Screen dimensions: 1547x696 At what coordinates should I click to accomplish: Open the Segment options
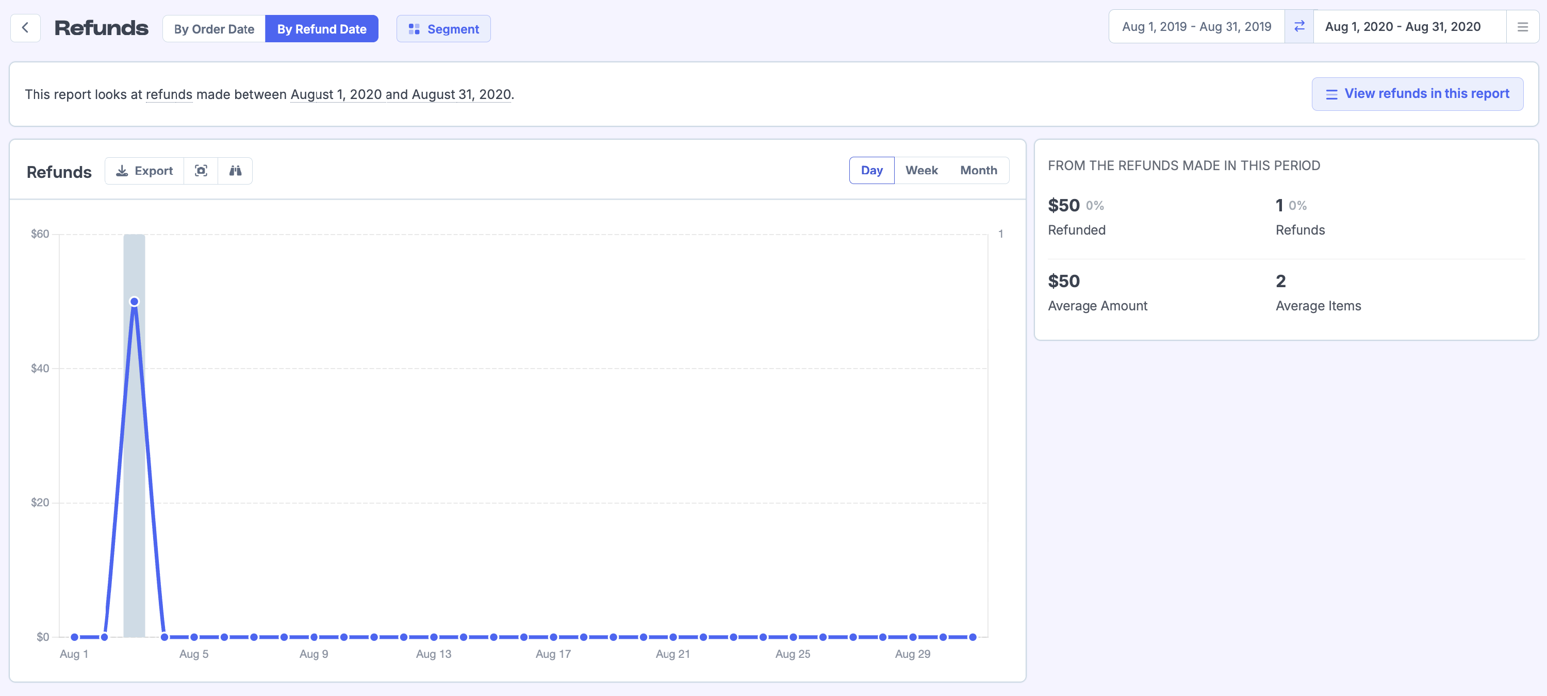(x=443, y=29)
